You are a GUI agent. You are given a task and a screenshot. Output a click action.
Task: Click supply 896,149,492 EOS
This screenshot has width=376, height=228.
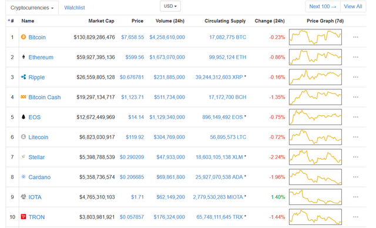pyautogui.click(x=223, y=117)
